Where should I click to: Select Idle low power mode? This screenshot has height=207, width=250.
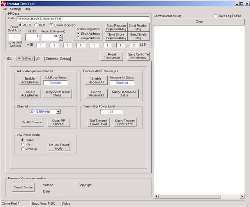[23, 145]
